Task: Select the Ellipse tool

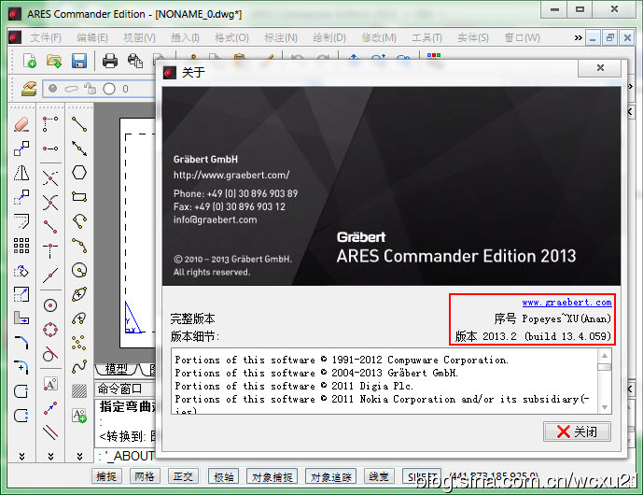Action: pos(79,294)
